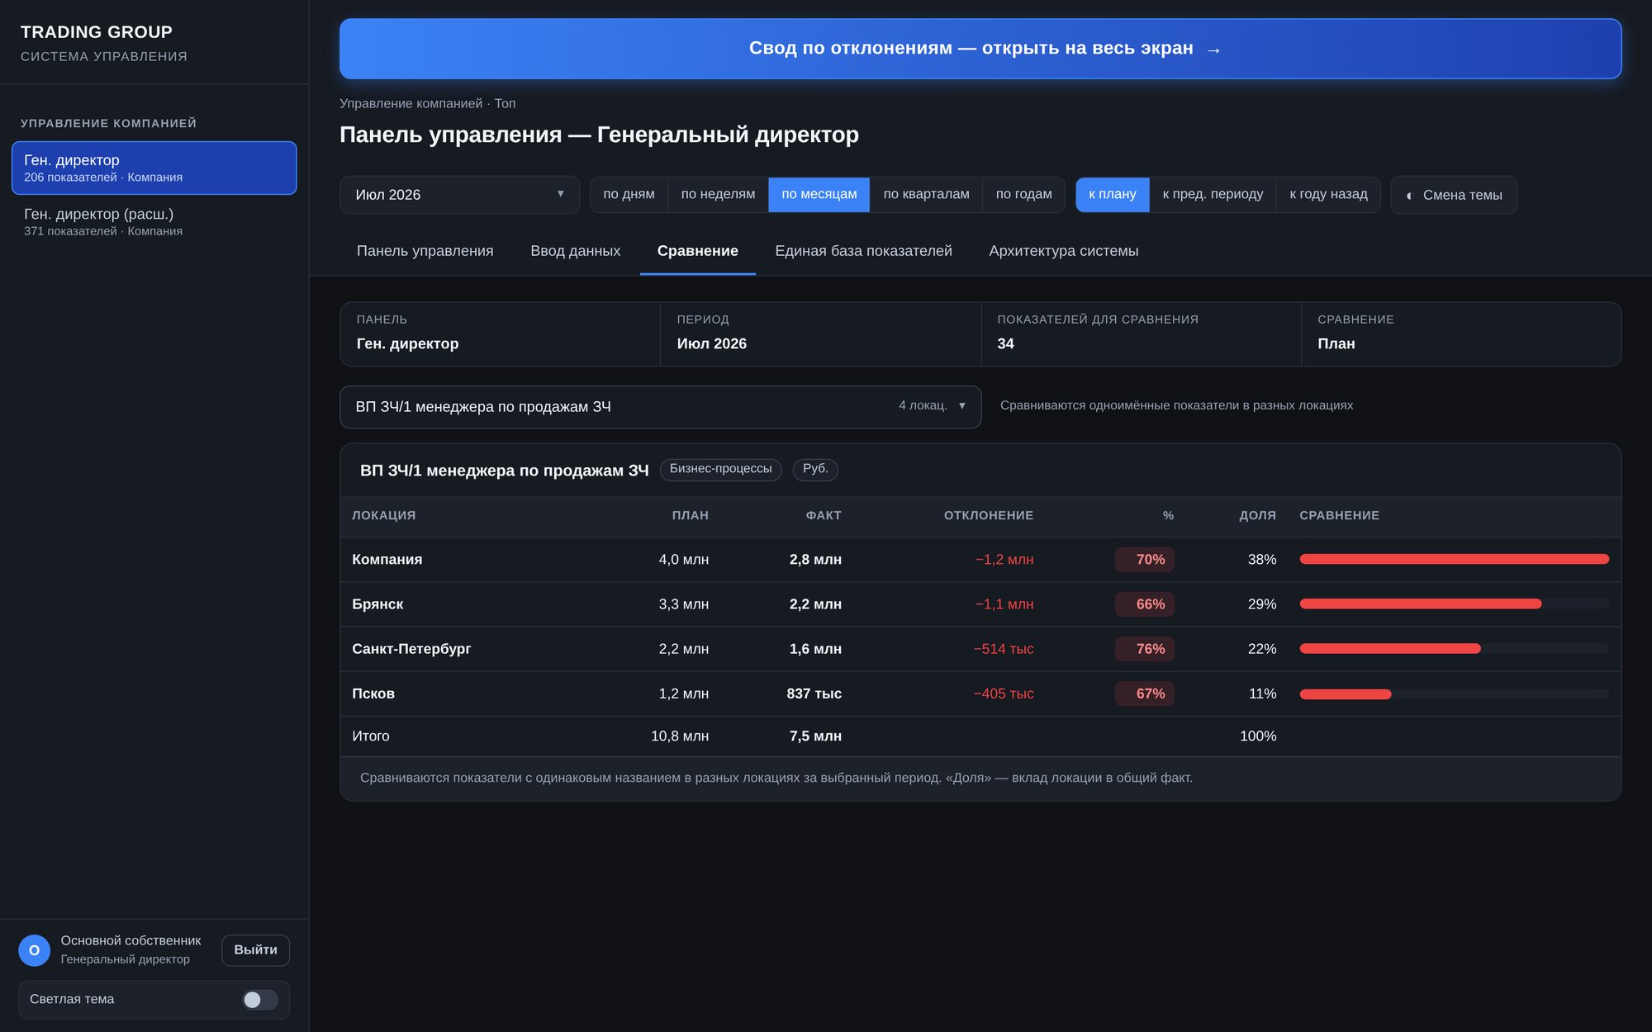Click the 70% badge in Компания row
Screen dimensions: 1652x1032
point(1145,560)
